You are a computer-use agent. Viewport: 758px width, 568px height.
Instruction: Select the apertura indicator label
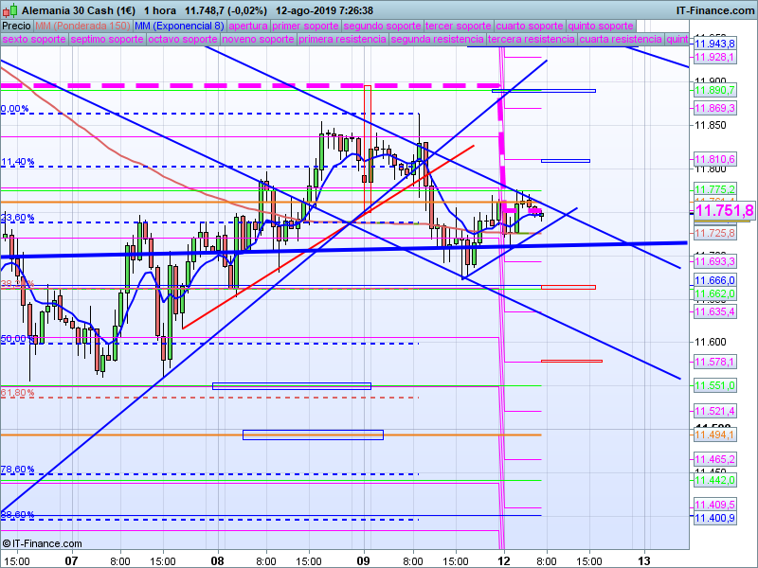point(248,26)
